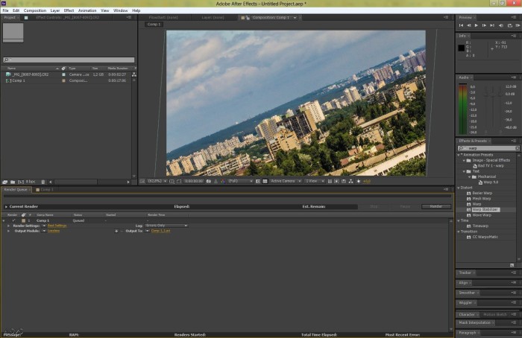Click the Project panel search field
This screenshot has width=522, height=338.
tap(69, 60)
